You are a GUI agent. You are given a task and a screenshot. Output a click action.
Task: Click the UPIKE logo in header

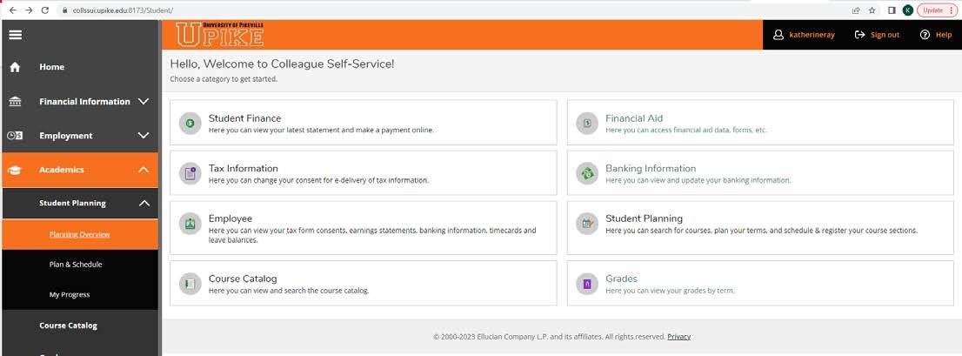[x=220, y=35]
